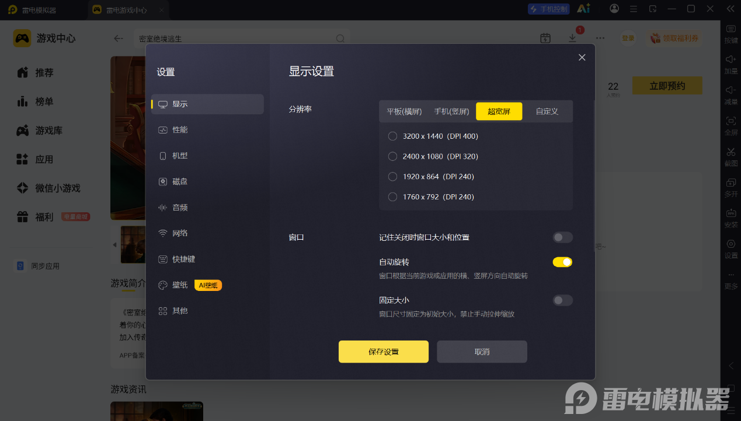The height and width of the screenshot is (421, 741).
Task: Click the 立即预约 button
Action: [667, 86]
